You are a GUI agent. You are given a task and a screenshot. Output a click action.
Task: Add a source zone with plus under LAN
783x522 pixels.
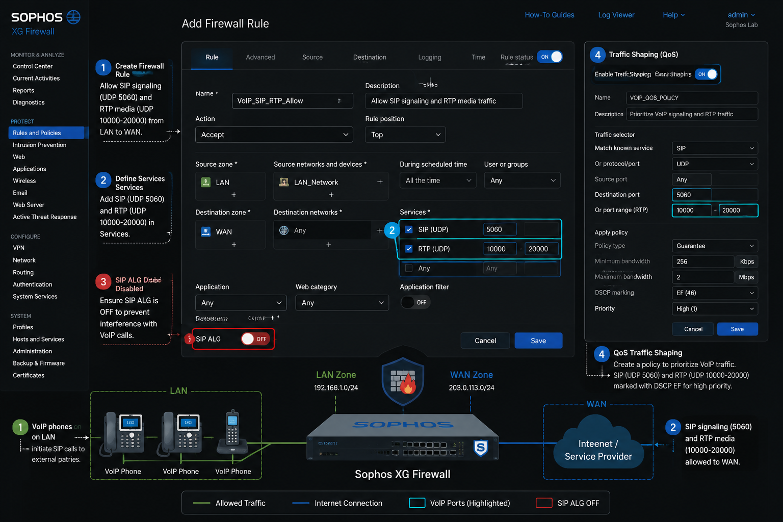tap(233, 195)
